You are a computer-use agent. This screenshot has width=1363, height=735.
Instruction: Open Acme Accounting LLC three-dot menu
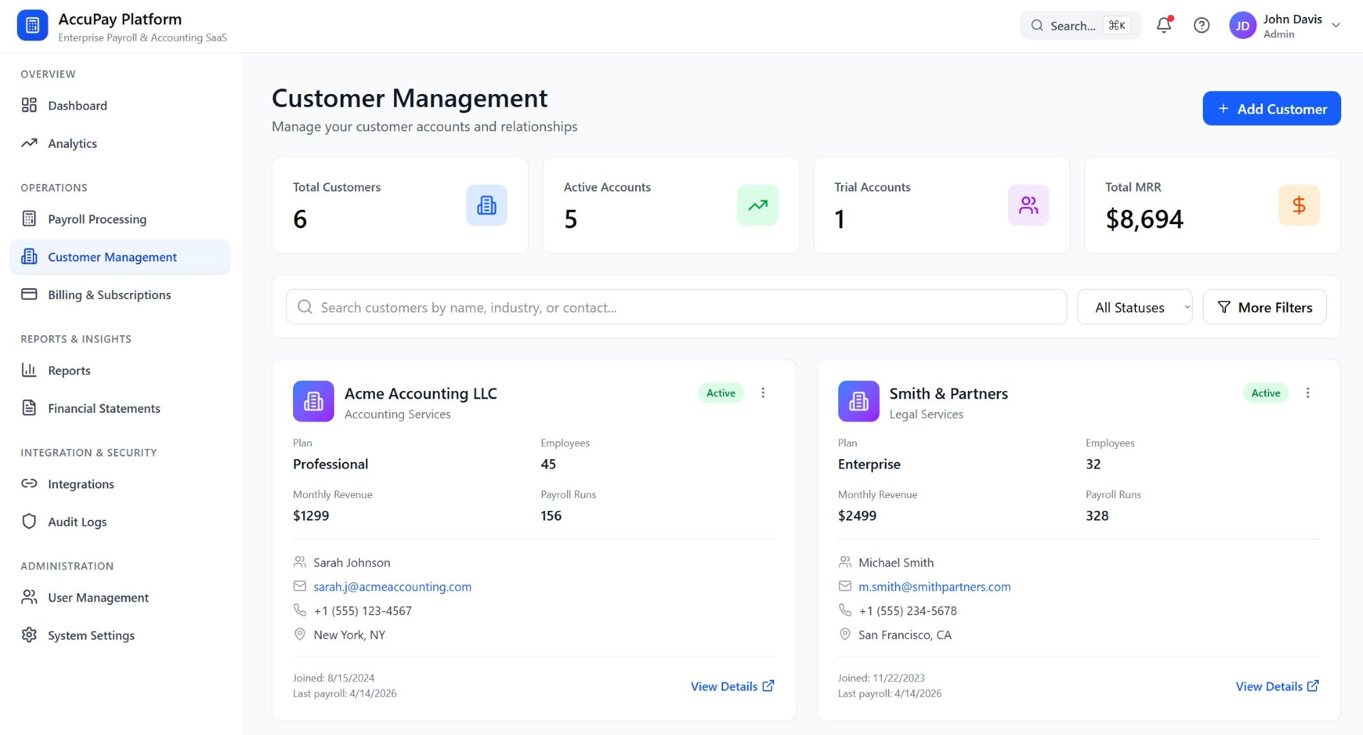tap(763, 393)
